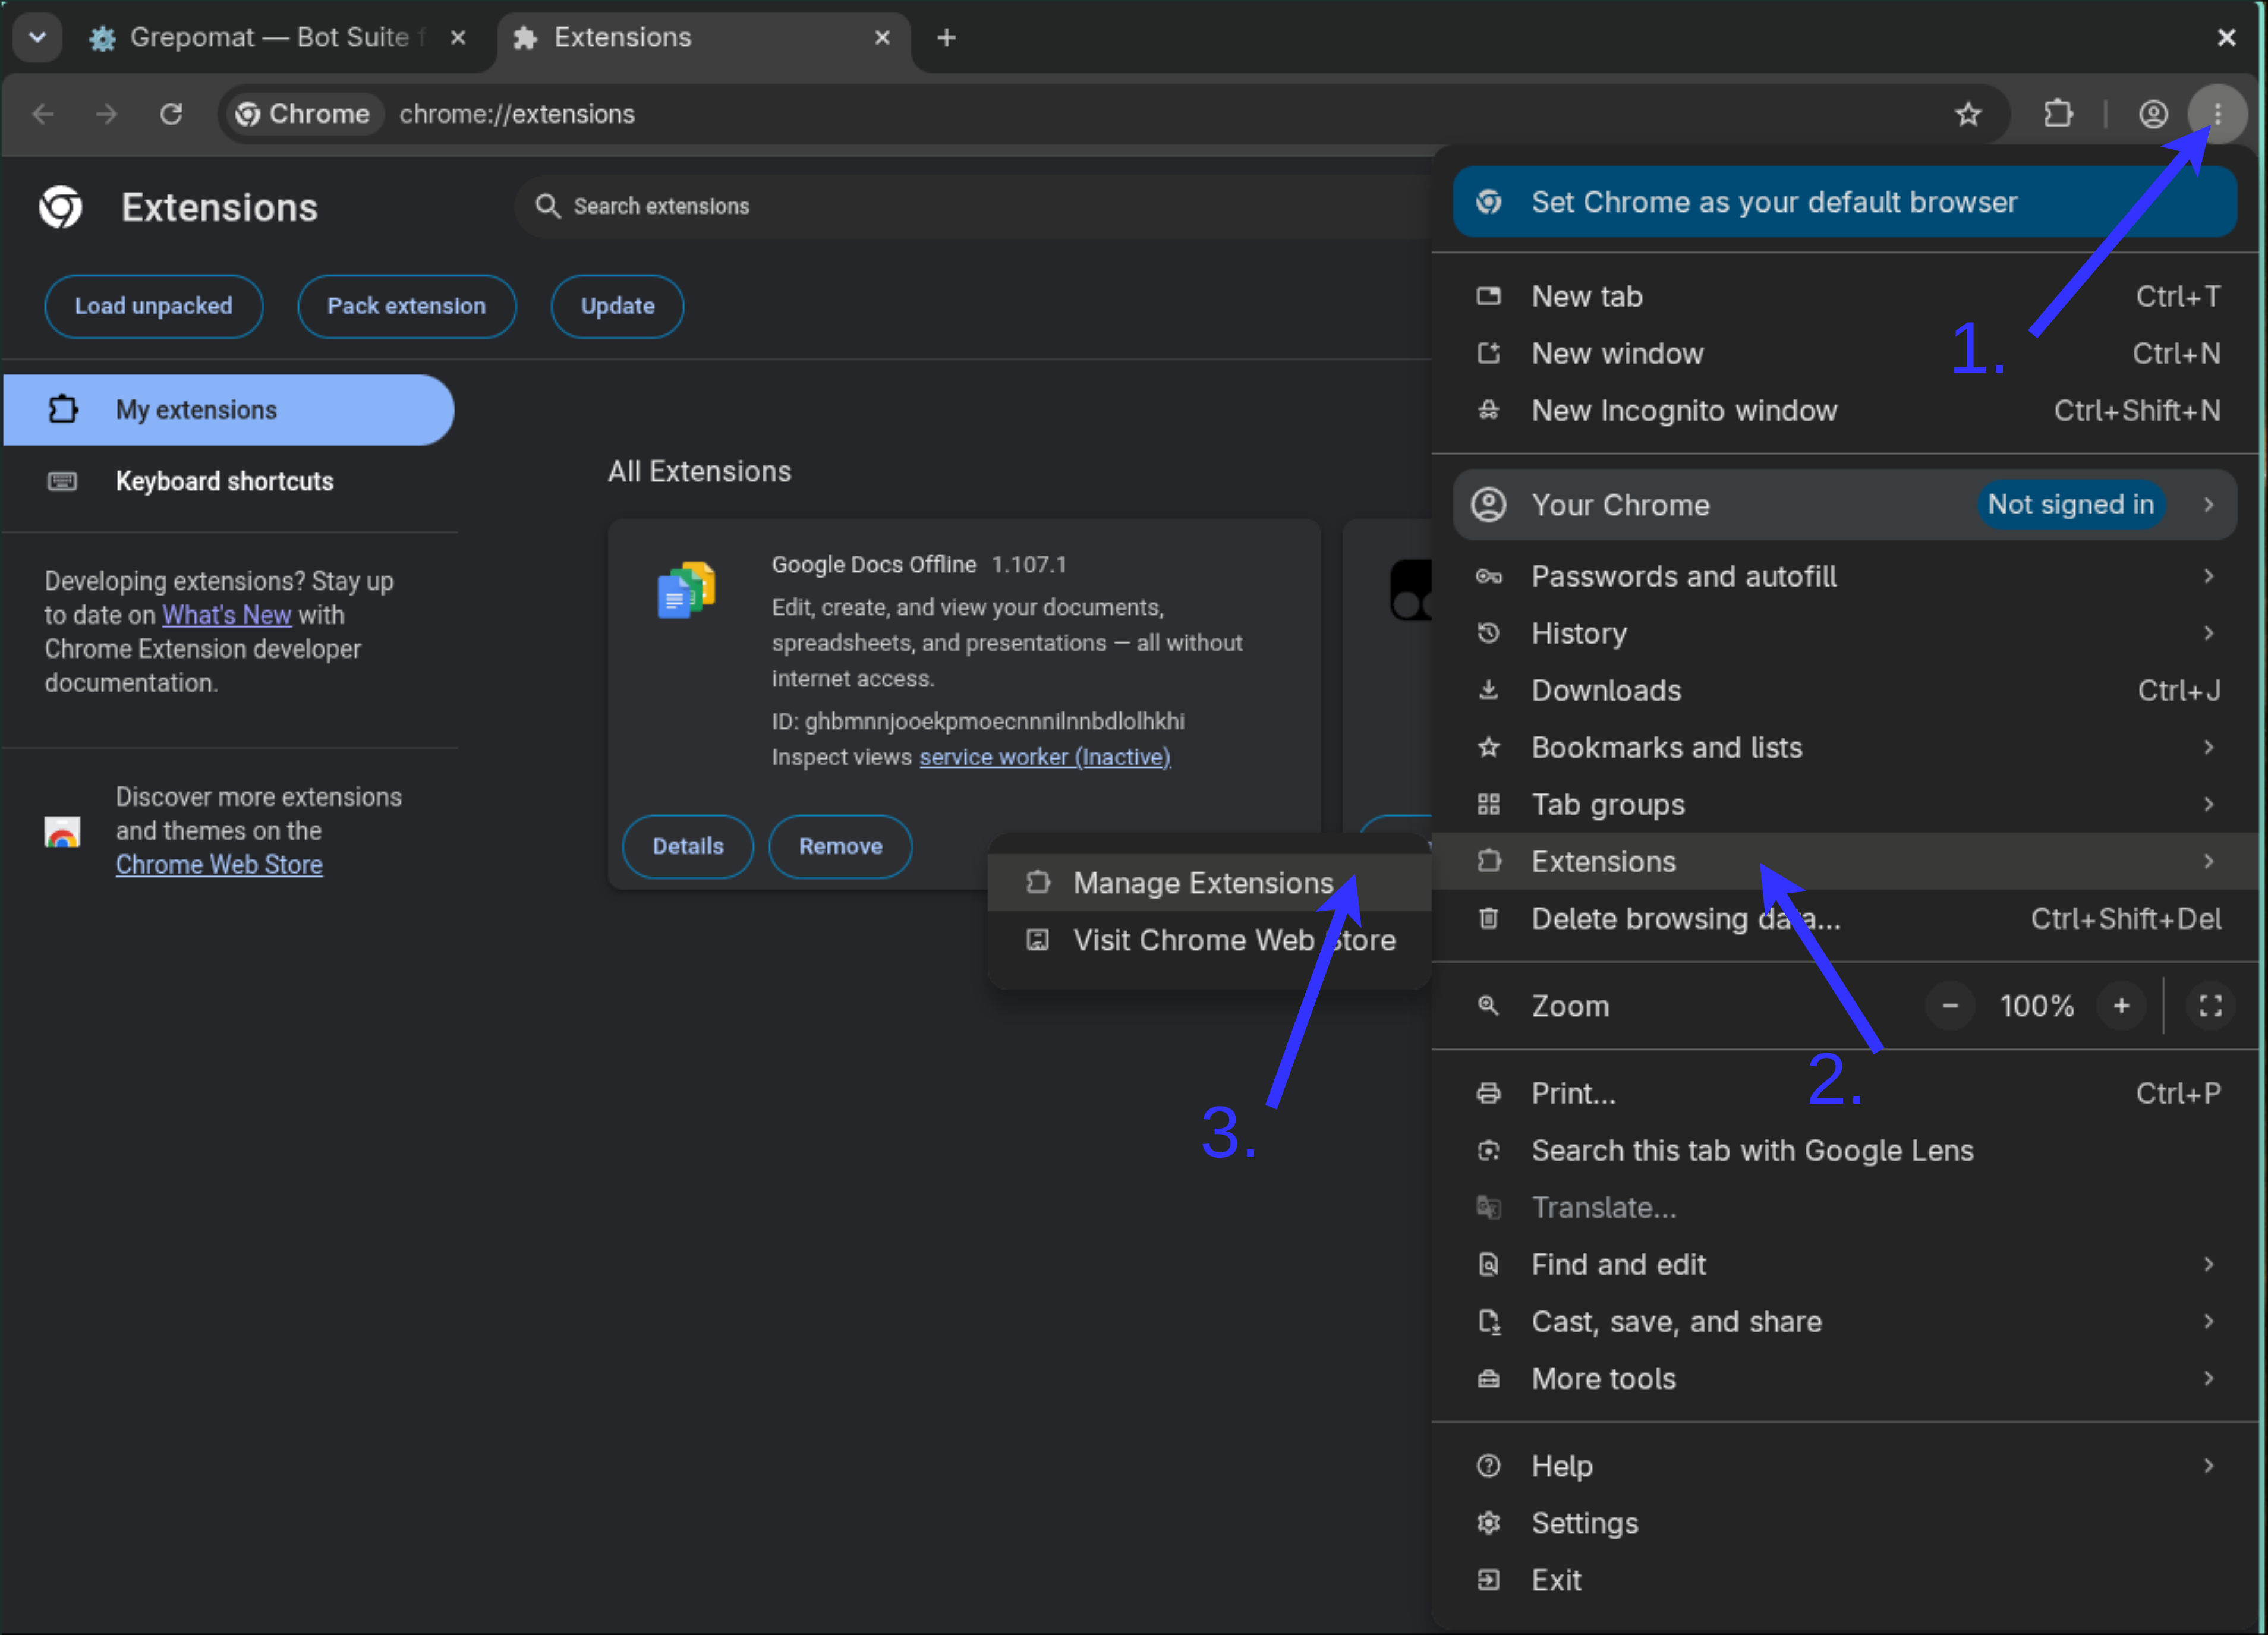This screenshot has width=2268, height=1635.
Task: Click the Google Docs Offline extension icon
Action: (x=686, y=589)
